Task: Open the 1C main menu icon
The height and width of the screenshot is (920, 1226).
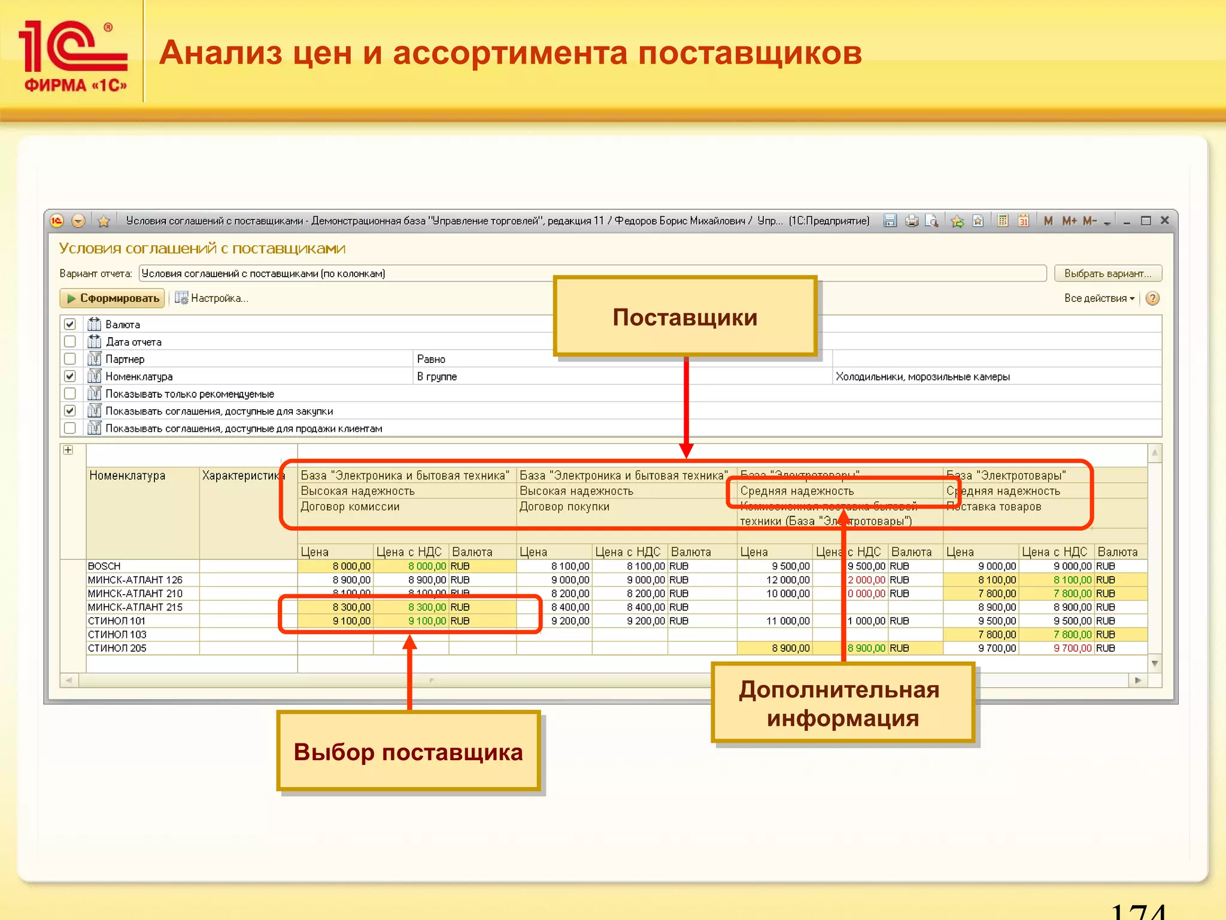Action: click(57, 221)
